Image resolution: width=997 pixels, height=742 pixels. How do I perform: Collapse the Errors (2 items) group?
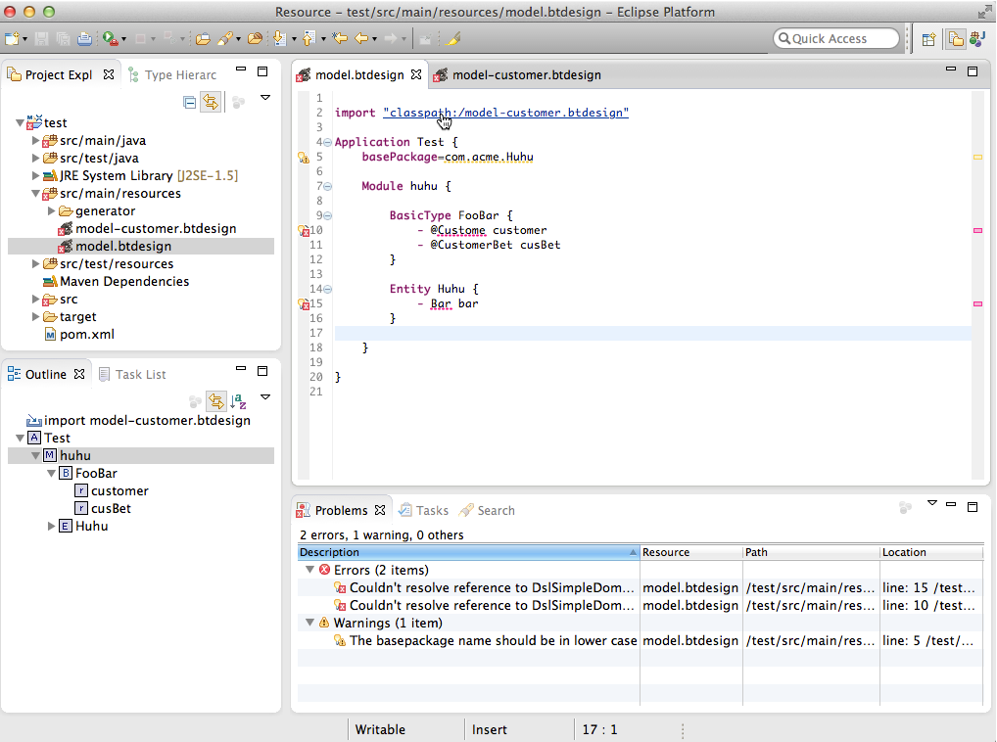[x=310, y=570]
